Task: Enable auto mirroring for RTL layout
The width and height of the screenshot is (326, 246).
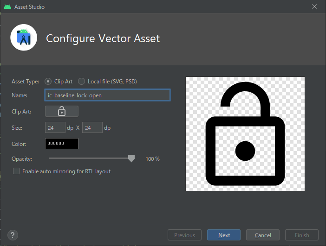Action: tap(16, 171)
